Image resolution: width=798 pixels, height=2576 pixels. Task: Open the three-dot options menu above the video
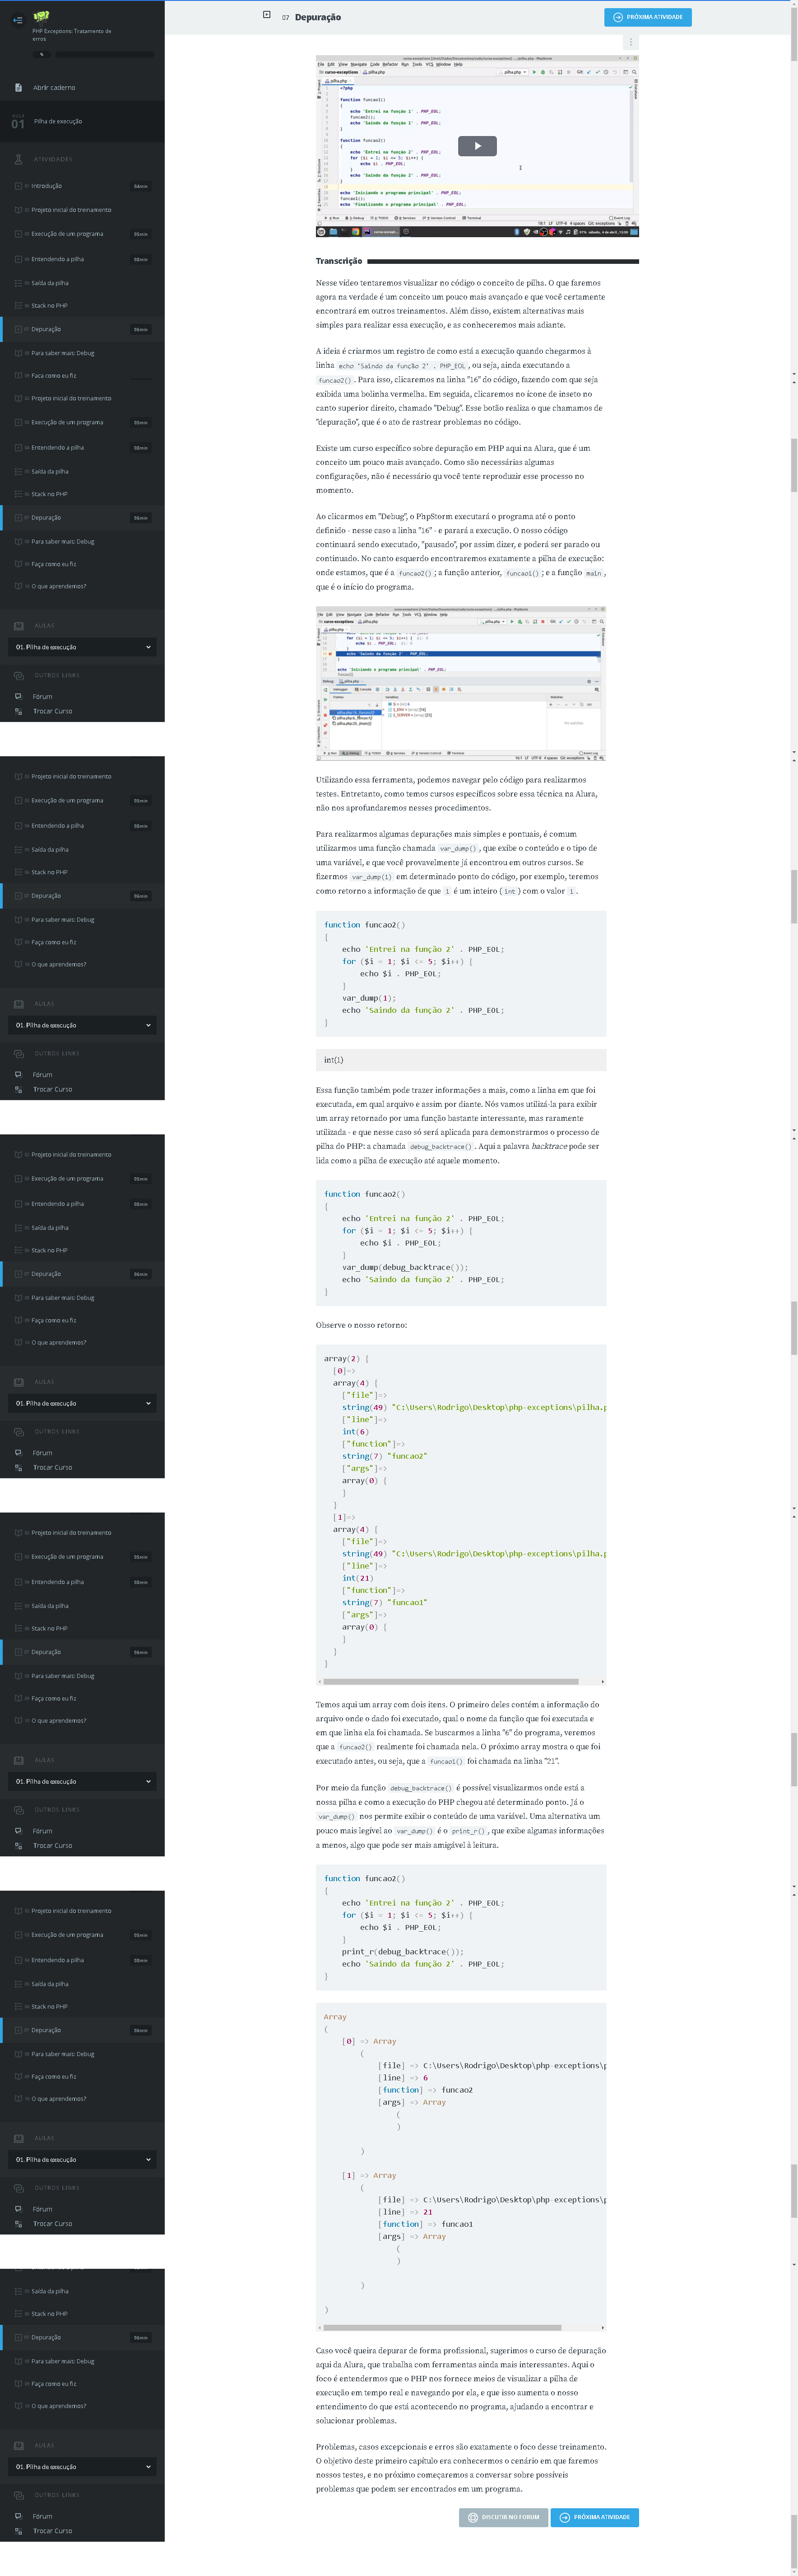629,42
